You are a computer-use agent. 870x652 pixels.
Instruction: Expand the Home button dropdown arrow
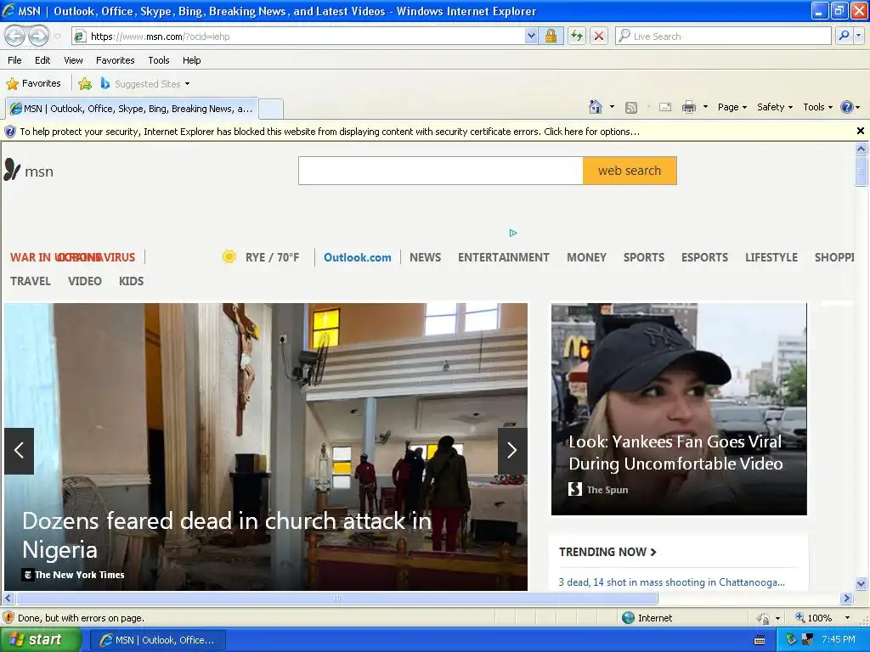coord(612,107)
